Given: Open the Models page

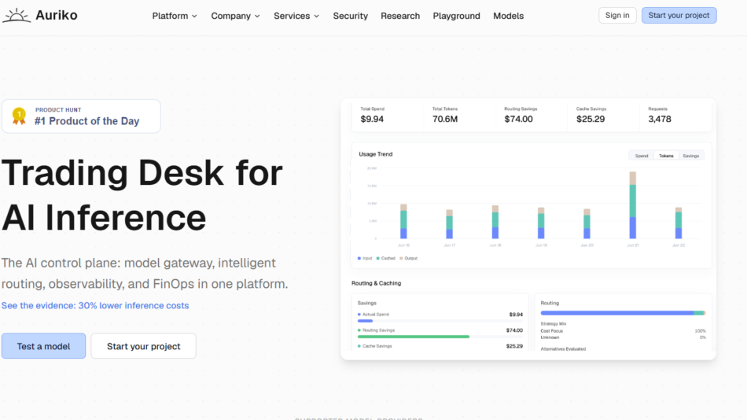Looking at the screenshot, I should point(508,16).
